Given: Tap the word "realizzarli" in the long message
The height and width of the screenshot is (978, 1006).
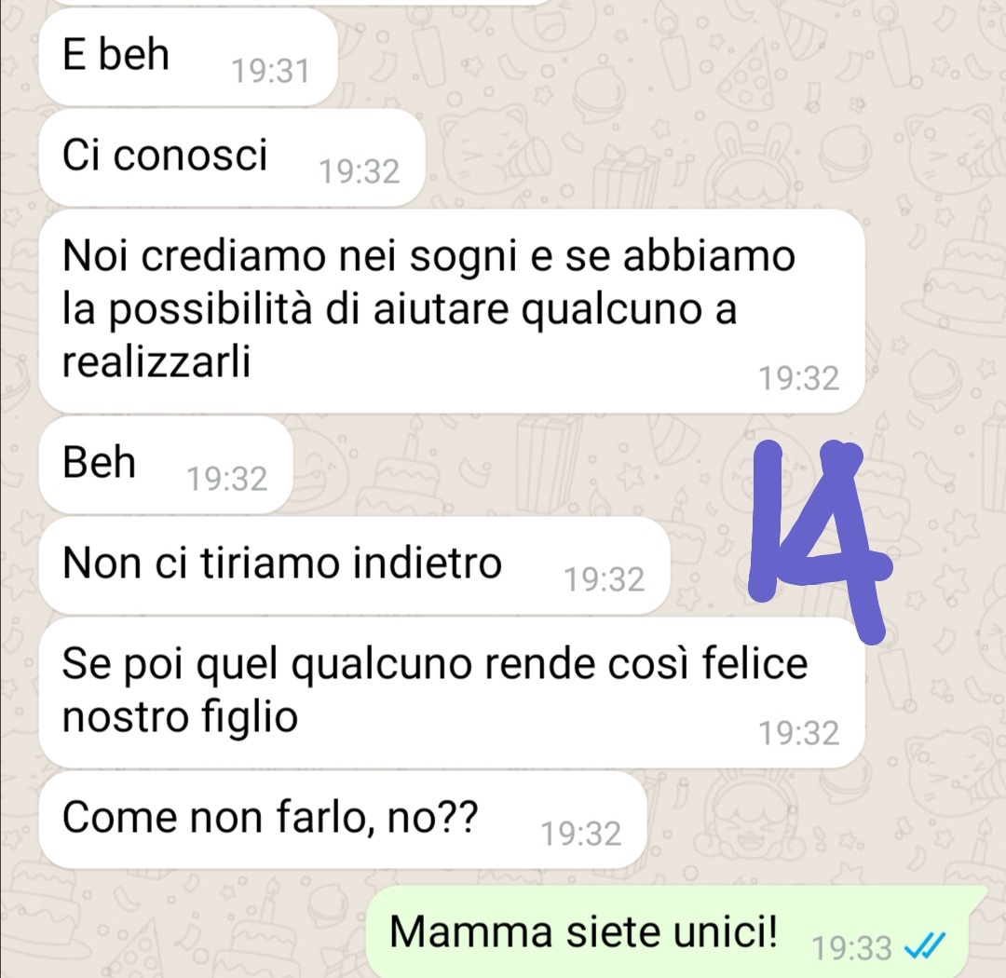Looking at the screenshot, I should coord(156,361).
